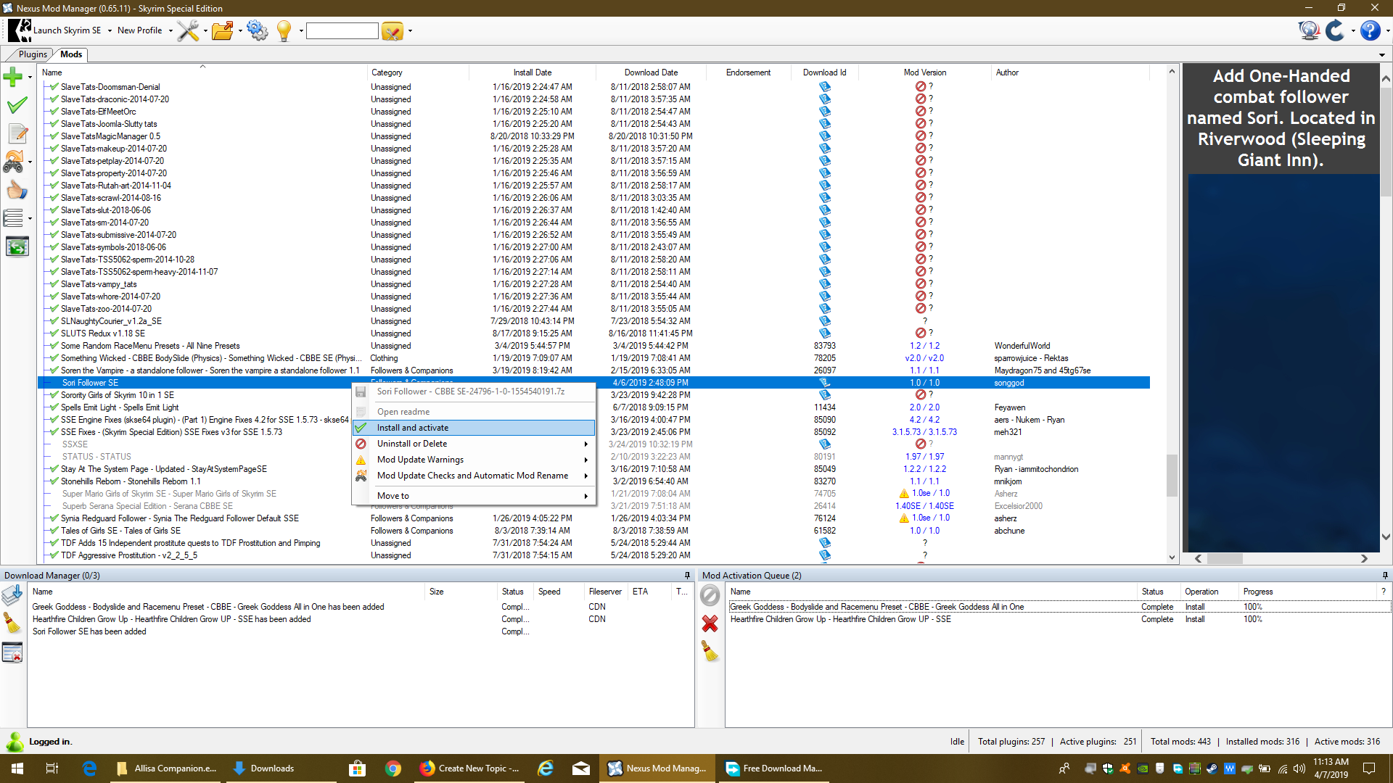Open the Windows Start menu
Viewport: 1393px width, 783px height.
tap(17, 768)
